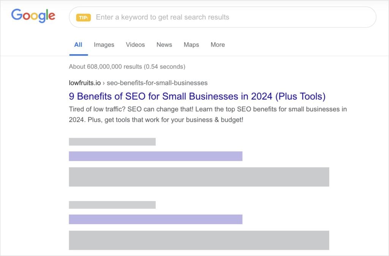
Task: Click the large gray description block under first placeholder
Action: click(x=198, y=177)
